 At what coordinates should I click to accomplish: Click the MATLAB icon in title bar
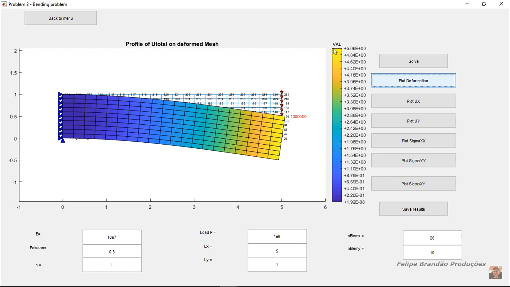pos(4,4)
